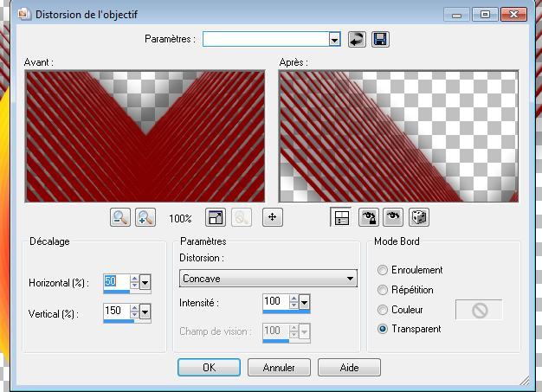The image size is (542, 392).
Task: Randomize parameters with the dice icon
Action: tap(419, 217)
